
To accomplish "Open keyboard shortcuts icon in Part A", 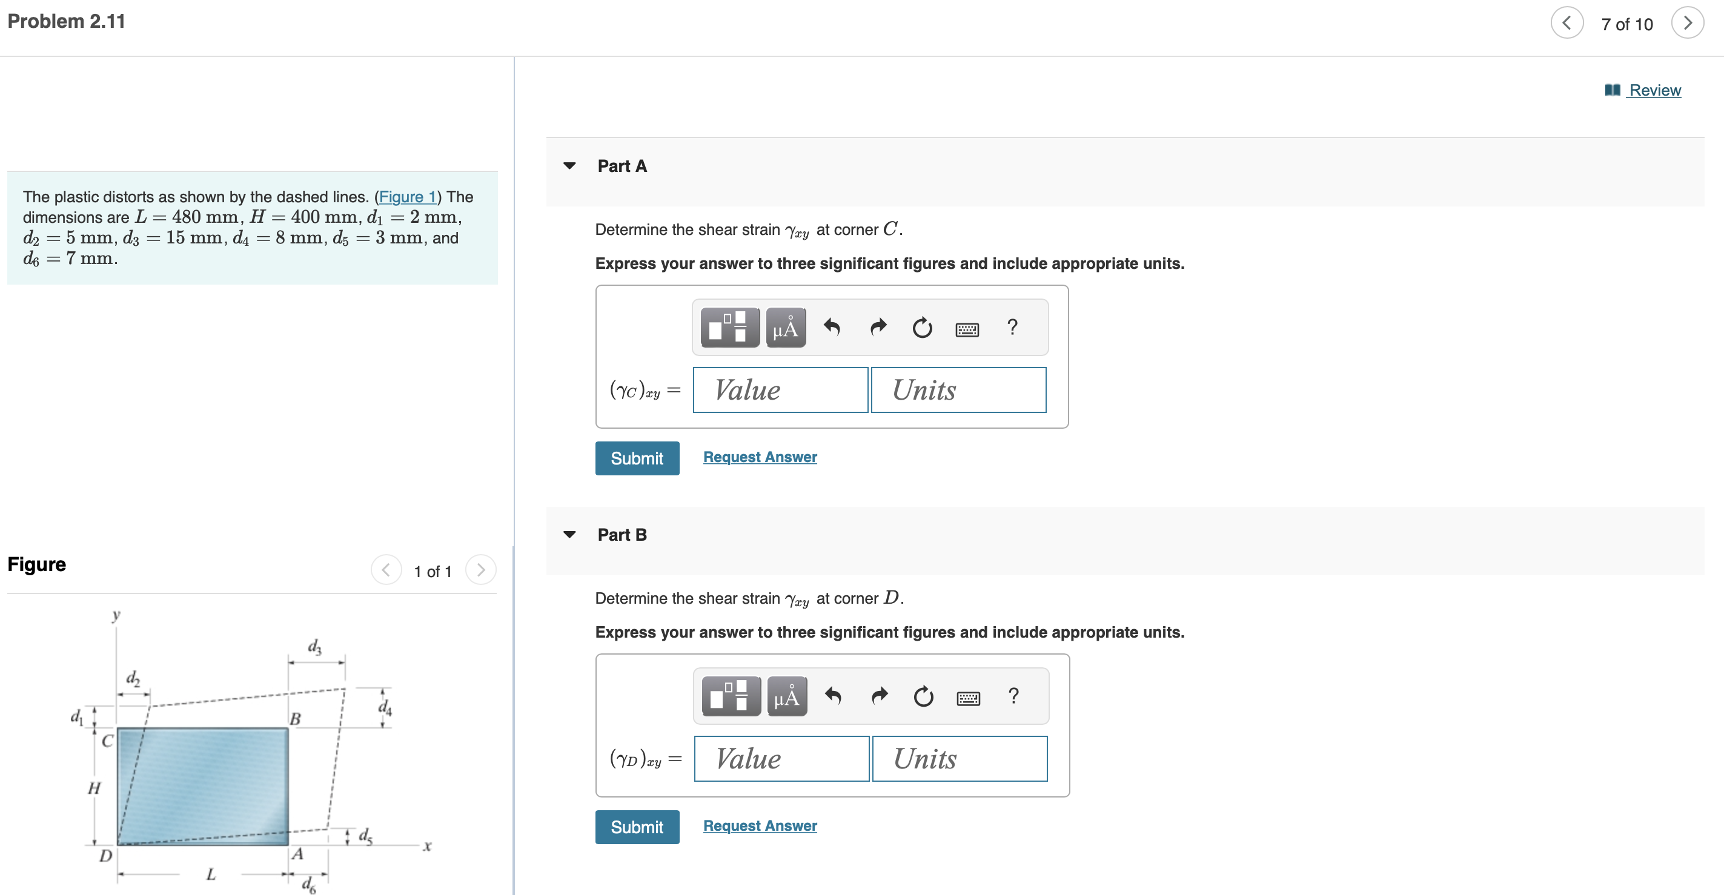I will tap(967, 329).
